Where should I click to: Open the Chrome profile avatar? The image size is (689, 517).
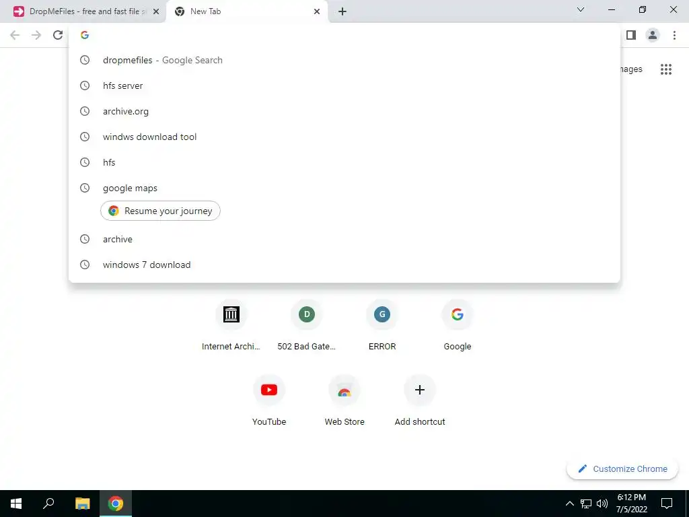[653, 35]
